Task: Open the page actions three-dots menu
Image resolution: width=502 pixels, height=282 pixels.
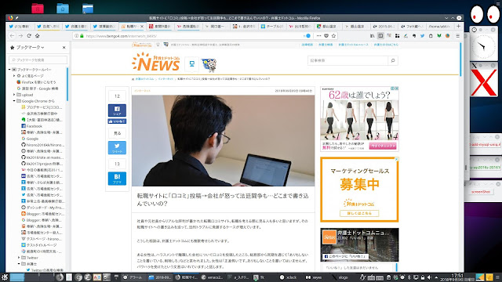Action: (318, 36)
